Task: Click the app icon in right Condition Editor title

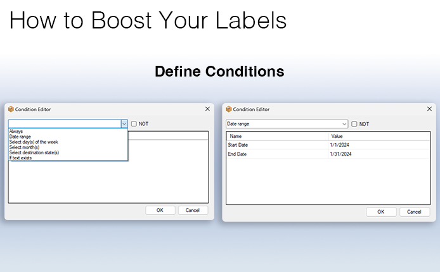Action: (229, 109)
